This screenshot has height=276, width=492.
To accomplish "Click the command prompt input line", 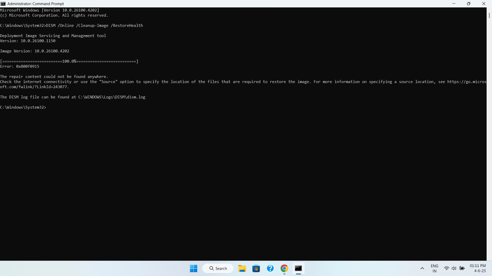I will (51, 107).
